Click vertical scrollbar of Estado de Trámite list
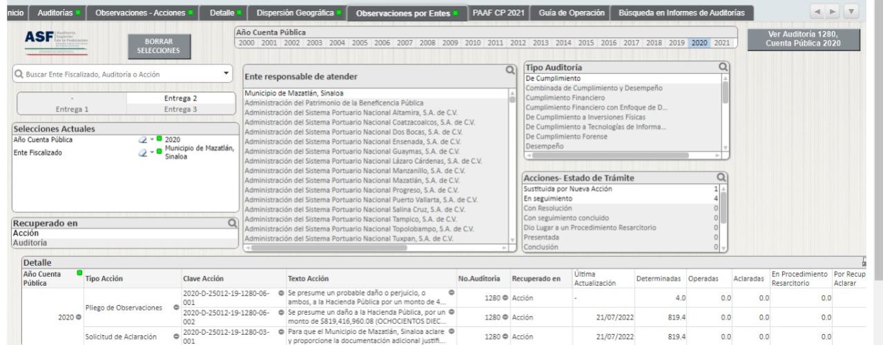The image size is (883, 345). tap(725, 218)
